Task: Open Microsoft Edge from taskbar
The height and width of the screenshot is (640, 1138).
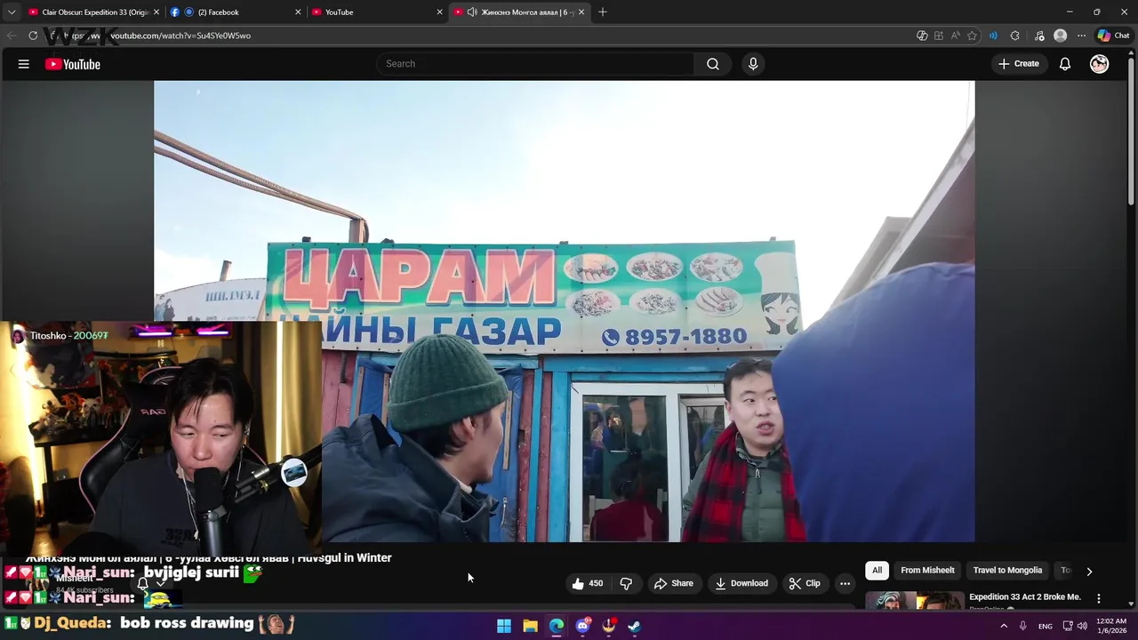Action: pyautogui.click(x=557, y=626)
